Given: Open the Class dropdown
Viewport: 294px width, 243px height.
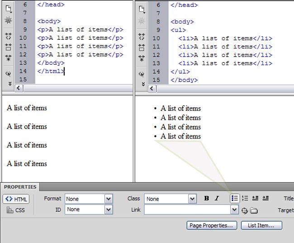Looking at the screenshot, I should [192, 199].
